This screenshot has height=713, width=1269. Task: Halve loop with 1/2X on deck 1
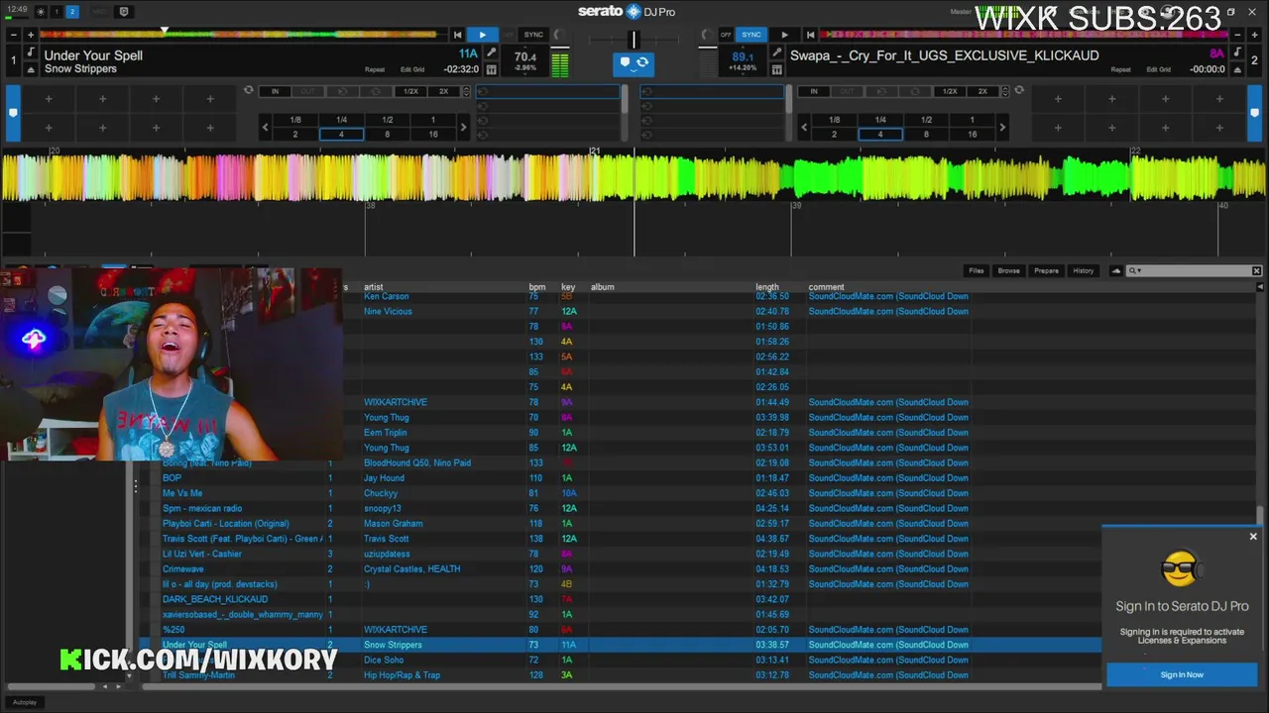point(410,91)
